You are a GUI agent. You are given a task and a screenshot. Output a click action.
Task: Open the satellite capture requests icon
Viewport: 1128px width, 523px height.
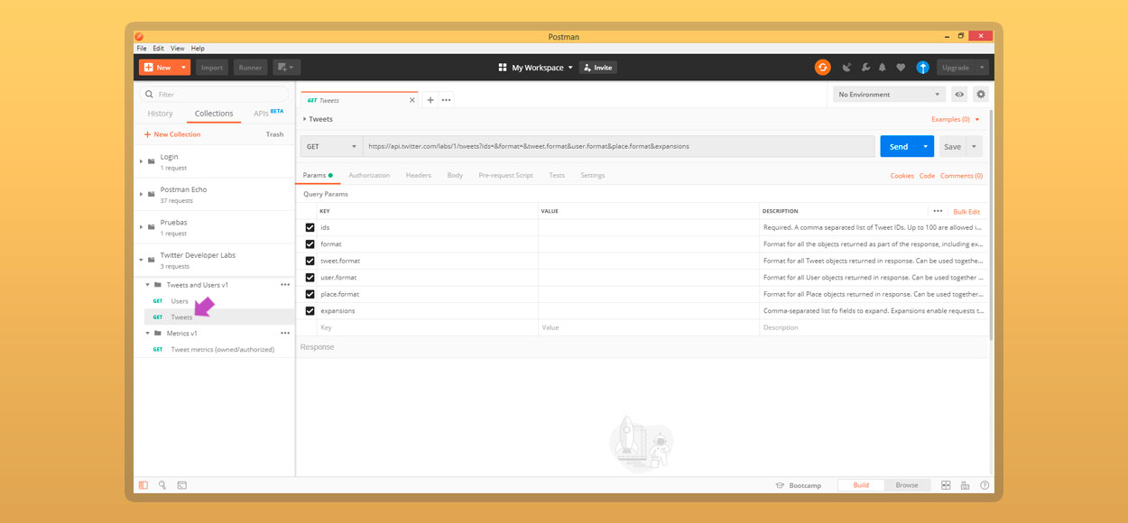pos(846,68)
